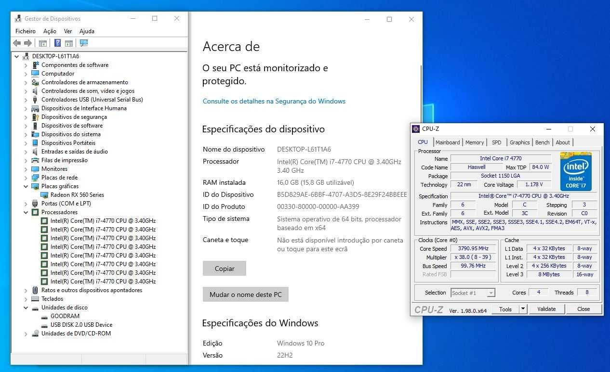Viewport: 610px width, 372px height.
Task: Select the USB DISK 2.0 USB Device row
Action: 81,325
